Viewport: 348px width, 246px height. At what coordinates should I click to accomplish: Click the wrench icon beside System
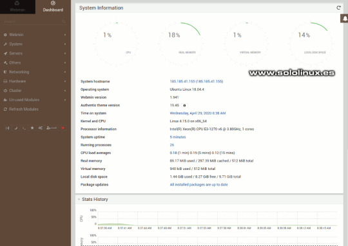5,44
